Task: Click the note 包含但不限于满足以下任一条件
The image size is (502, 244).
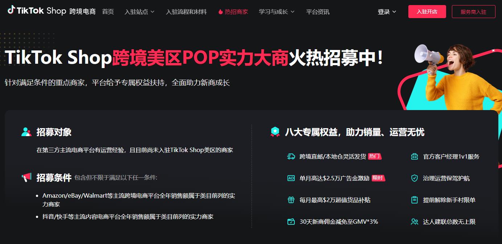Action: pos(116,178)
